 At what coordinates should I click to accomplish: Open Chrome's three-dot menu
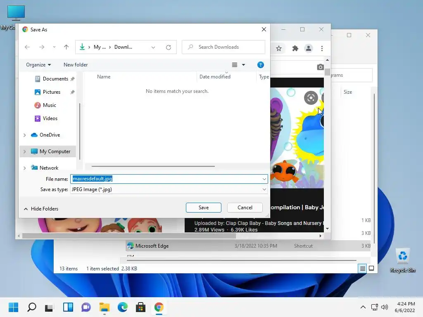pyautogui.click(x=322, y=48)
